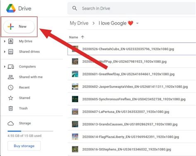Select the GreatReefDay thumbnail

[75, 74]
